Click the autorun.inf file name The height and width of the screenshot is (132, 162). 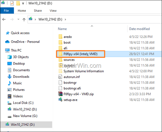(x=72, y=77)
